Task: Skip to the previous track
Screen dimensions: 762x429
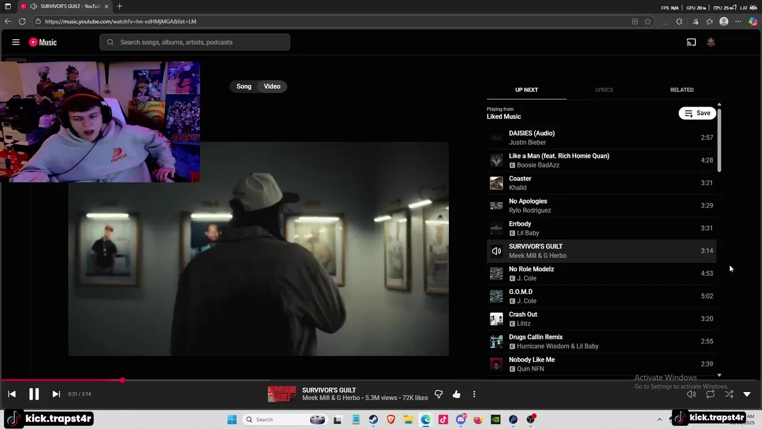Action: [12, 394]
